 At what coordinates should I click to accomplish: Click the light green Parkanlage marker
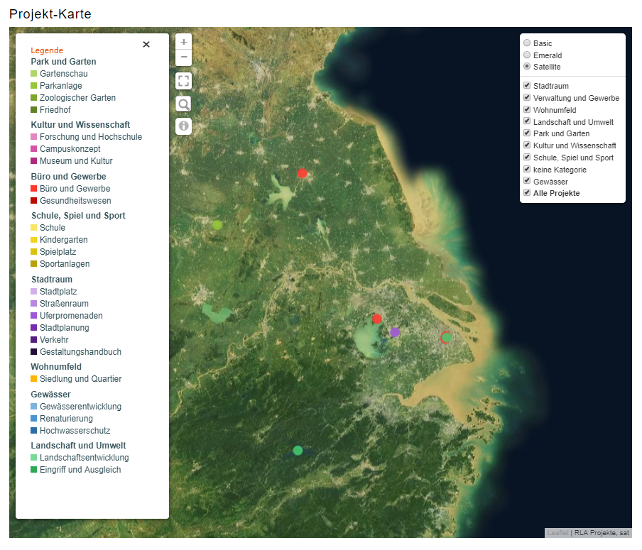[217, 225]
